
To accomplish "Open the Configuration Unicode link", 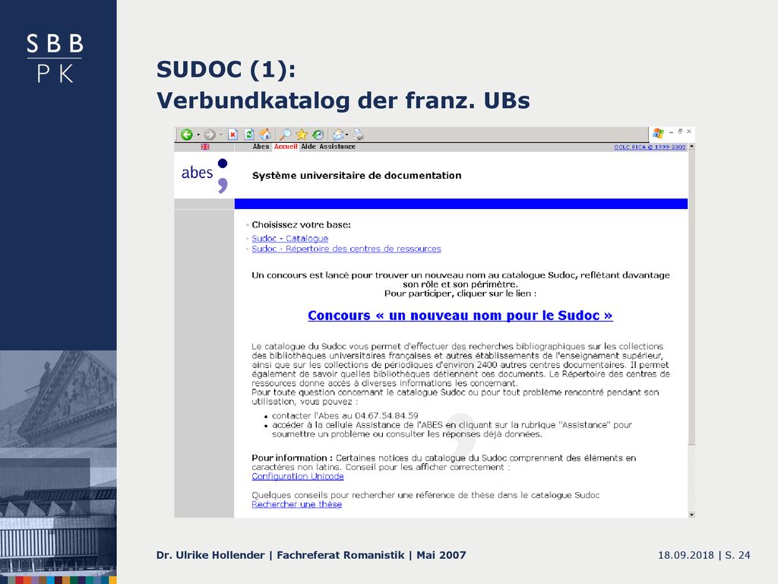I will click(298, 476).
